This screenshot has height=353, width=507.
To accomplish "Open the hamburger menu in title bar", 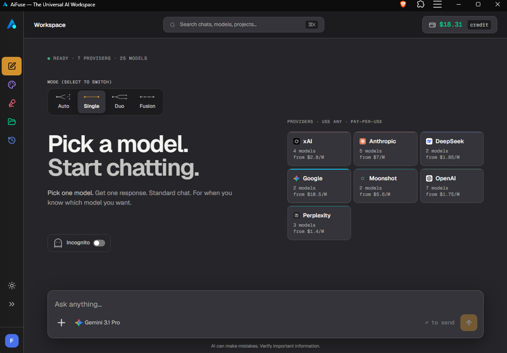I will click(437, 4).
